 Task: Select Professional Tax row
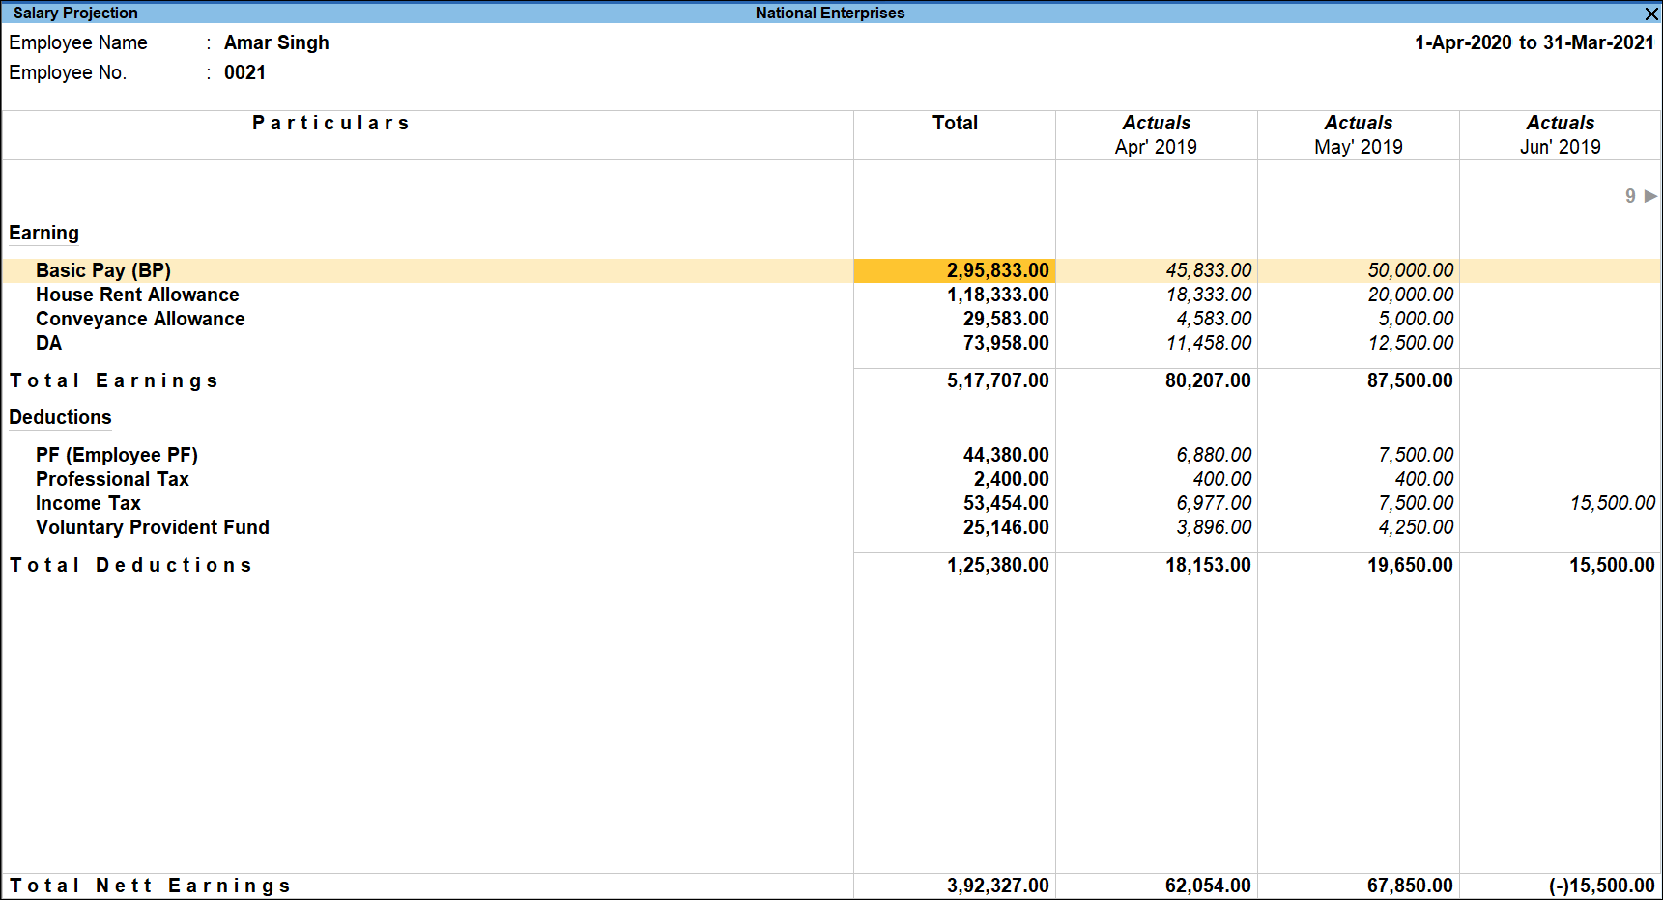112,479
